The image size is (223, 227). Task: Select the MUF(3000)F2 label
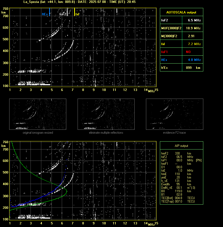click(171, 28)
